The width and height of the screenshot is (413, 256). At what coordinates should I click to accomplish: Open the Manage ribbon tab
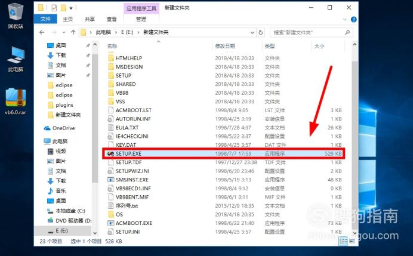[x=141, y=19]
